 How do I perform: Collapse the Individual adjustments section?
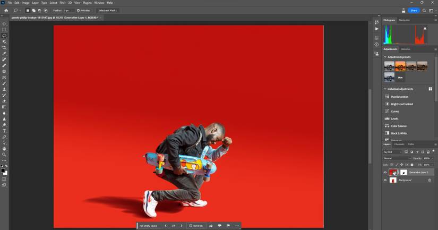[x=385, y=89]
